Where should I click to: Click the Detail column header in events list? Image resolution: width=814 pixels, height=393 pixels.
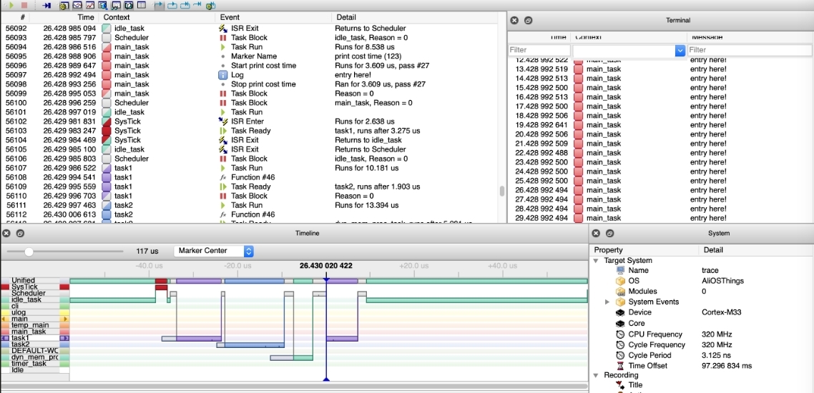(345, 17)
